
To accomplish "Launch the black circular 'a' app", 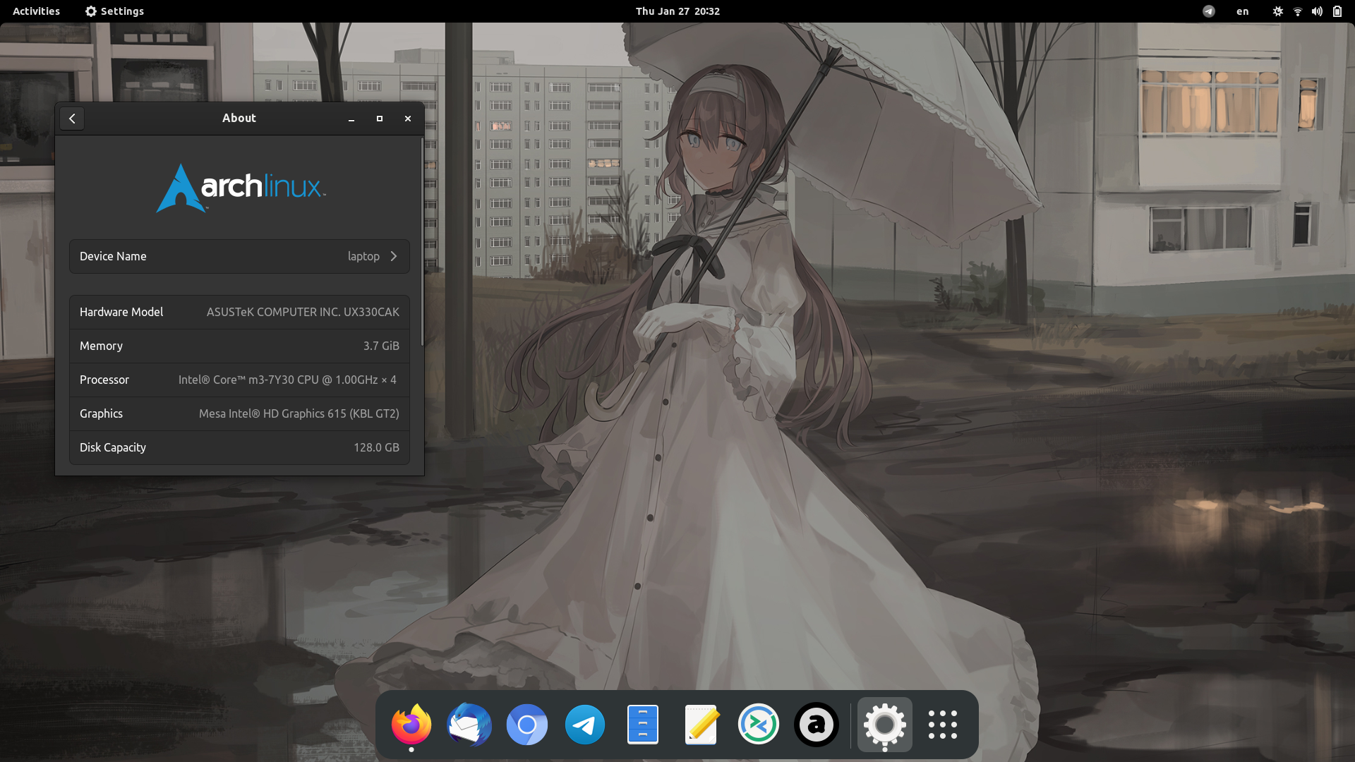I will pyautogui.click(x=817, y=725).
